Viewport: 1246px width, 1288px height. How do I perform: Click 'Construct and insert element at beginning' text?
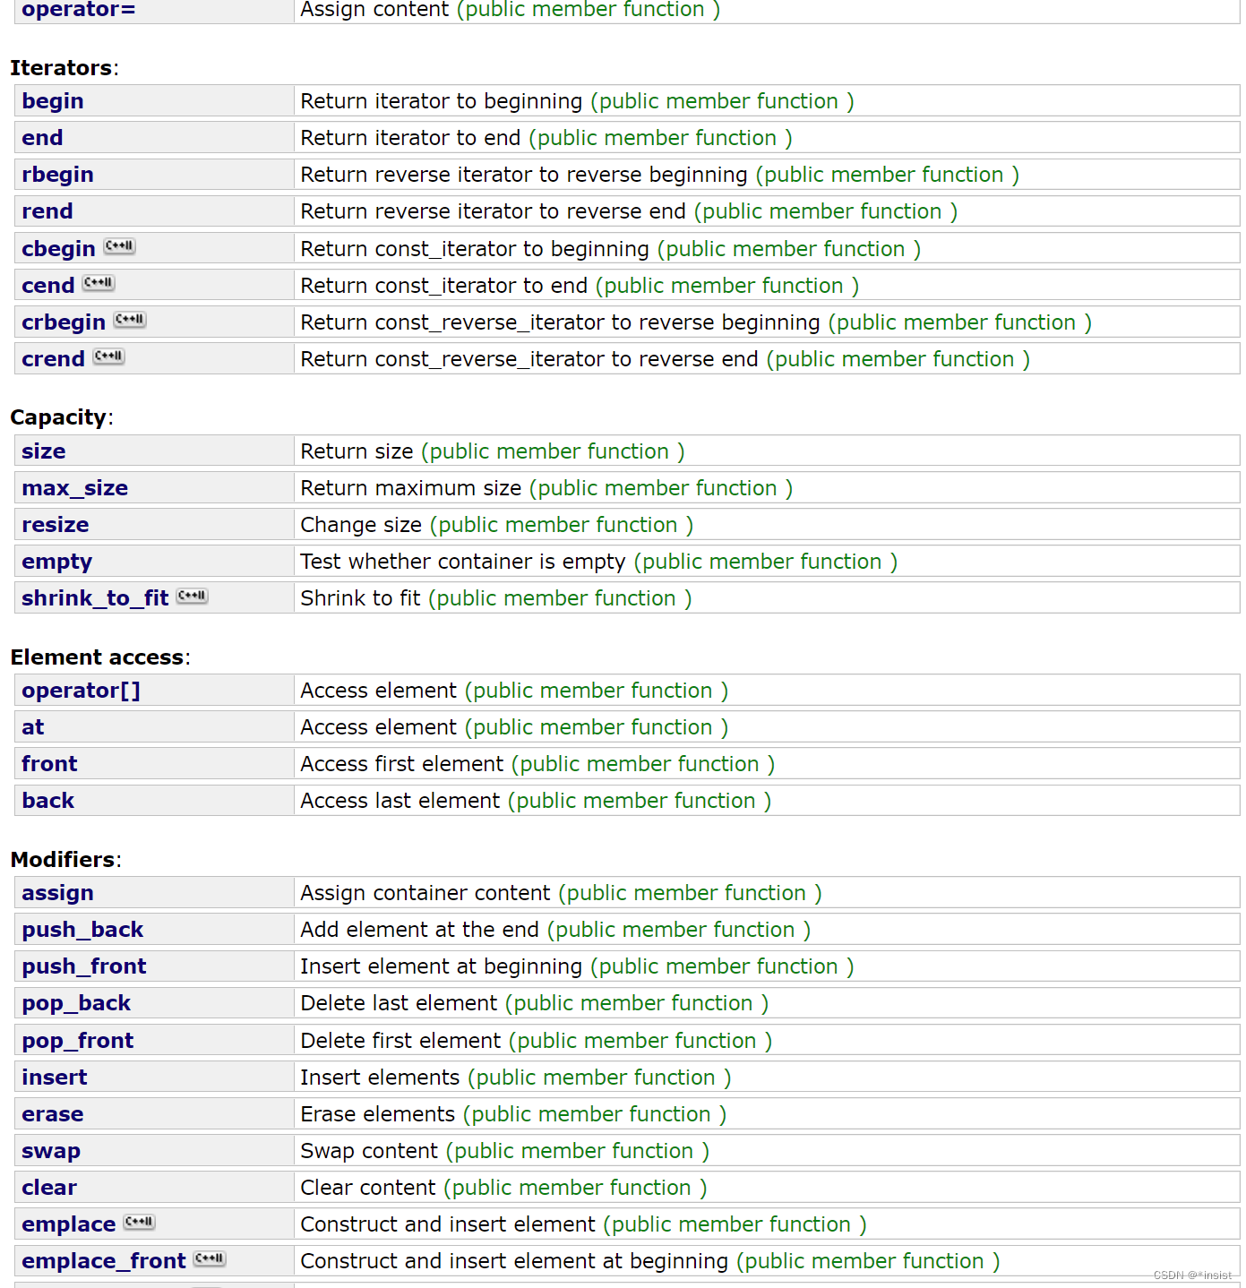click(x=514, y=1261)
